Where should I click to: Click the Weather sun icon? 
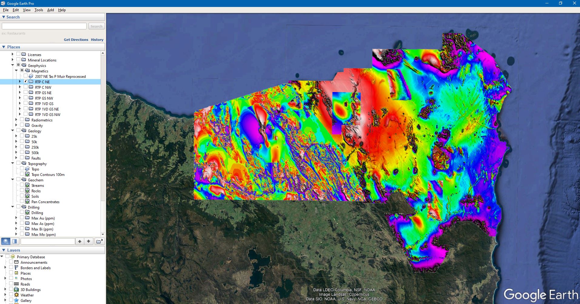click(16, 295)
